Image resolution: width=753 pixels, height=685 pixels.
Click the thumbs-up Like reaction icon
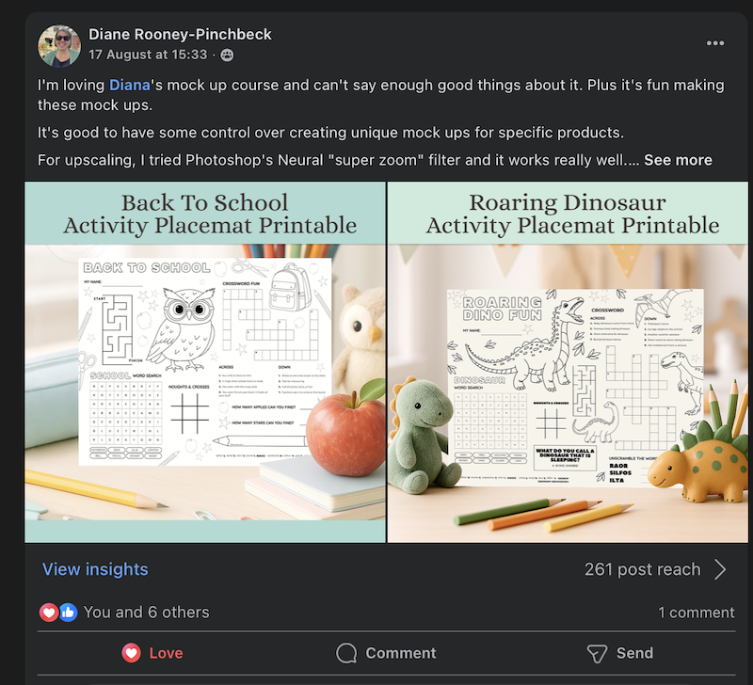(x=66, y=613)
